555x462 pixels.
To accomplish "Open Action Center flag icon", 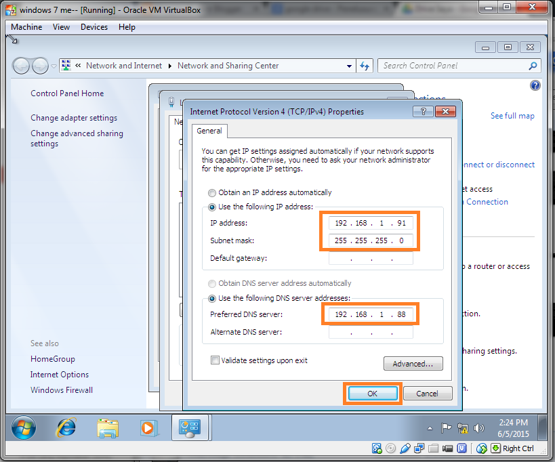I will (446, 428).
